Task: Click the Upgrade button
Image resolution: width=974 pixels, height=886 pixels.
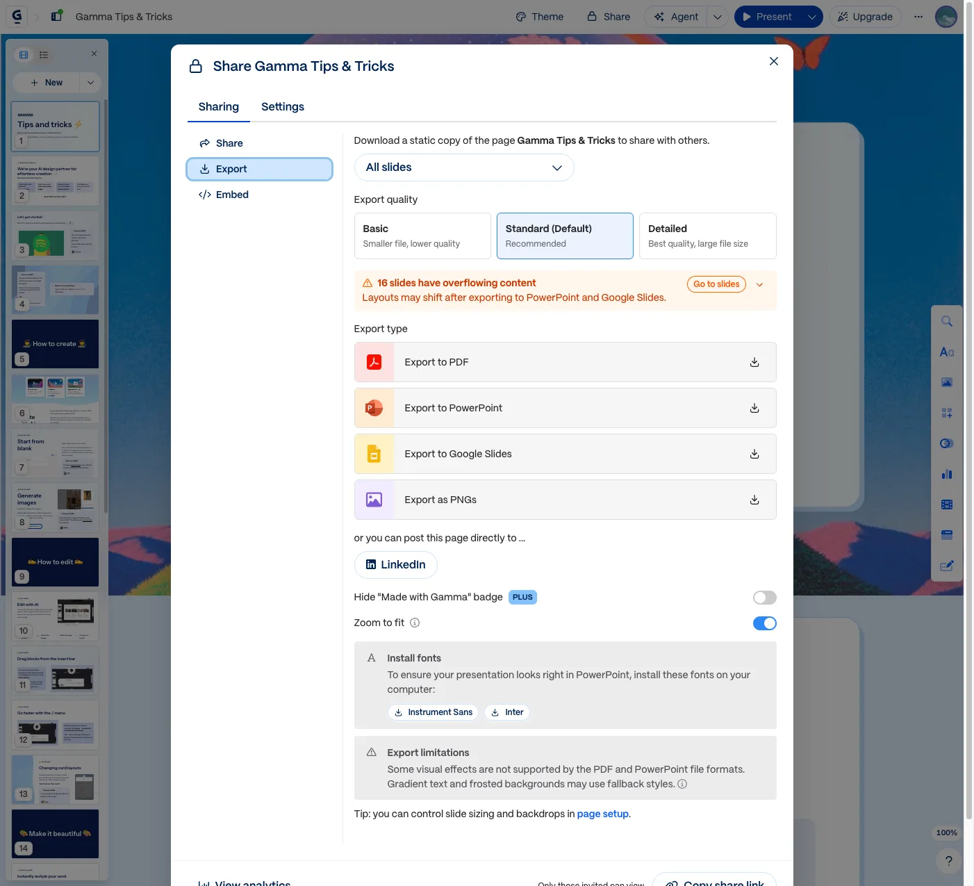Action: coord(865,17)
